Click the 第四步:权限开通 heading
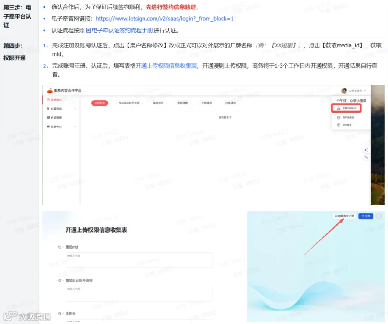Image resolution: width=388 pixels, height=324 pixels. [15, 52]
